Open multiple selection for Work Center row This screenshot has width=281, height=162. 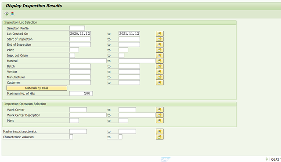tap(160, 110)
